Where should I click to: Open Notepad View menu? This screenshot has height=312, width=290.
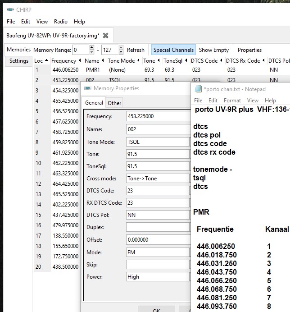coord(253,100)
